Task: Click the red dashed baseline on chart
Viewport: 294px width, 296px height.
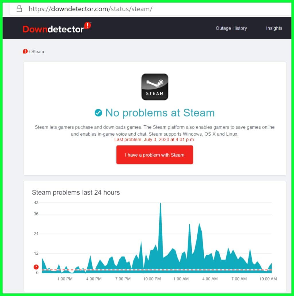Action: pyautogui.click(x=157, y=270)
